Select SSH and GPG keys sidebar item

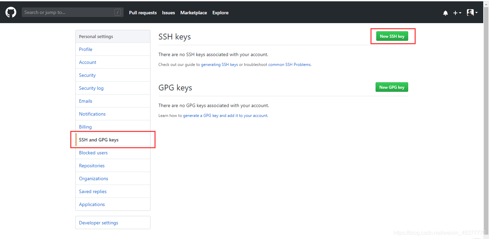point(99,140)
